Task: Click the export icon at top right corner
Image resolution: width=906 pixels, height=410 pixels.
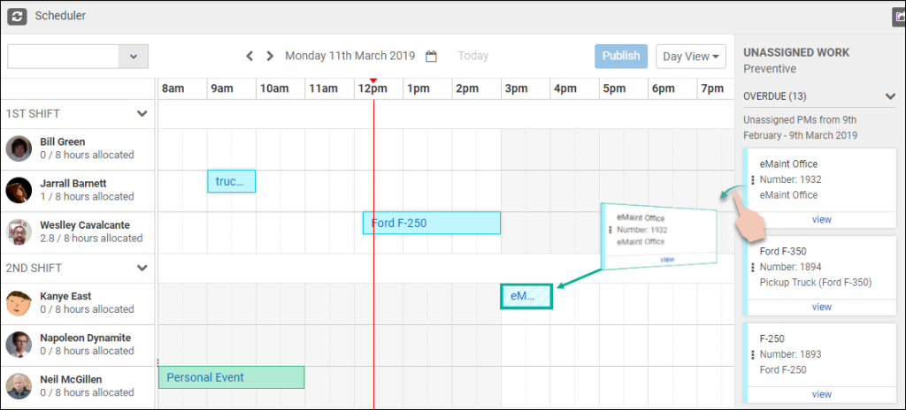Action: 900,17
